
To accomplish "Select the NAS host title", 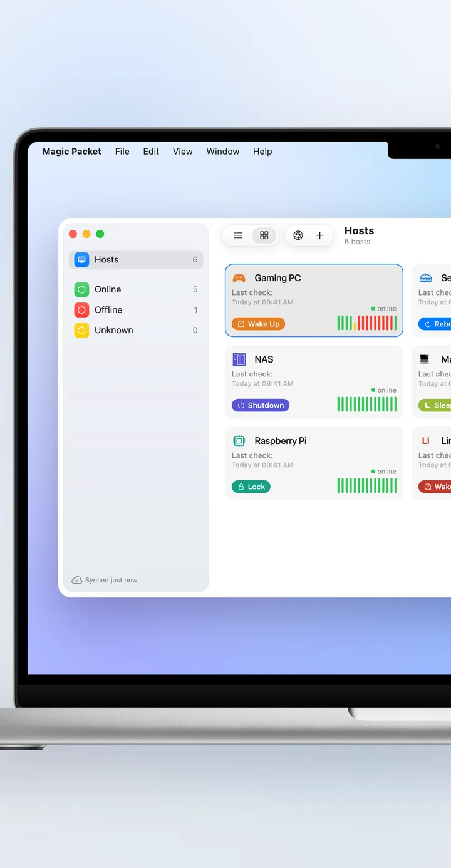I will click(x=264, y=359).
